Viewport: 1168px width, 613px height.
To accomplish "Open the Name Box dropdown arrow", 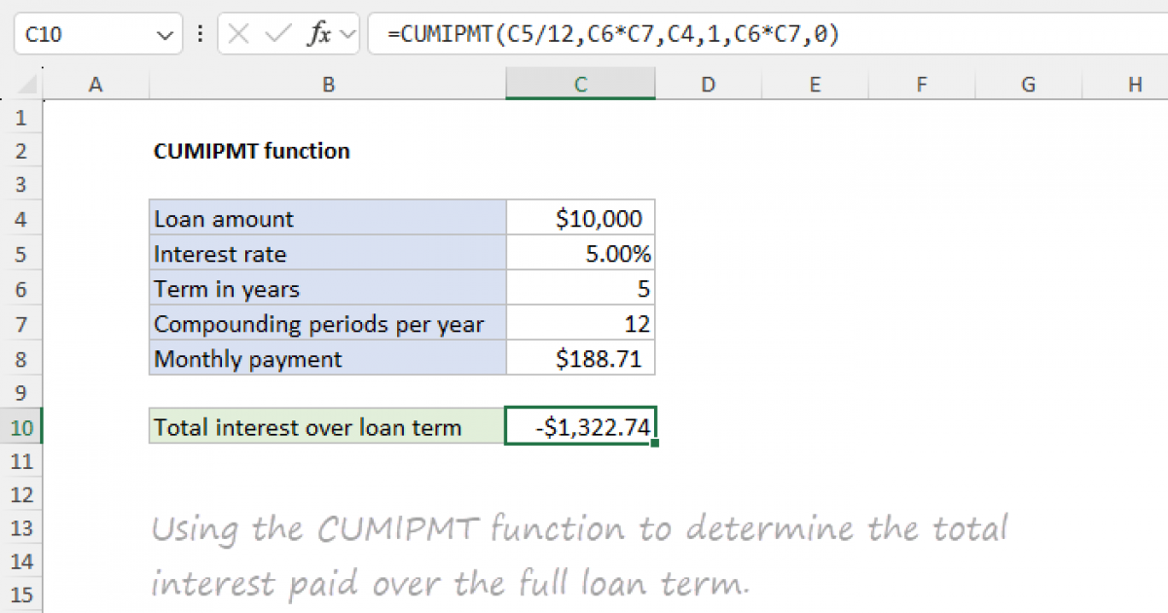I will click(164, 33).
